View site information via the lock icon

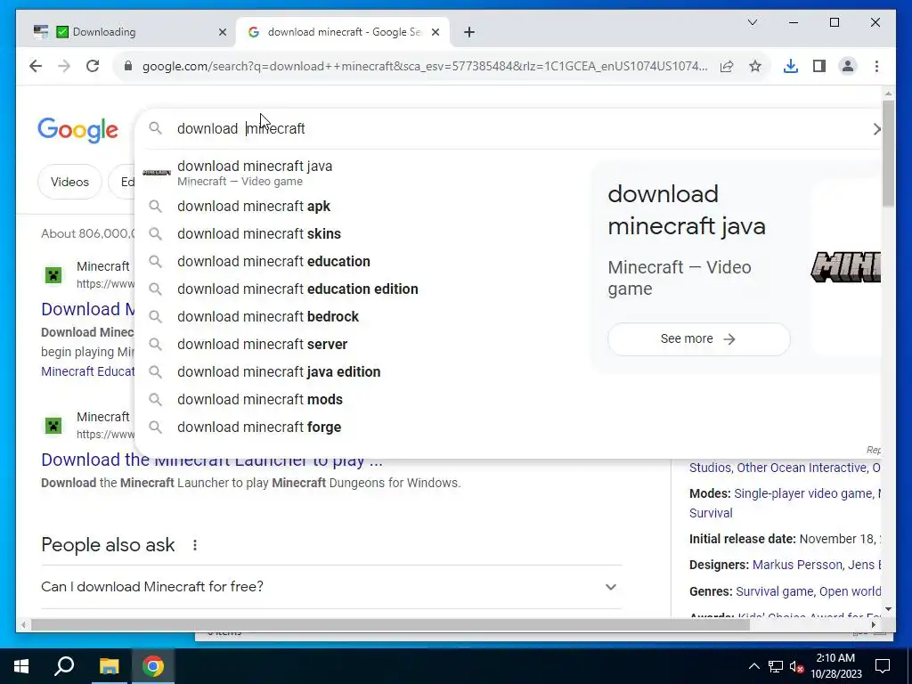point(128,66)
